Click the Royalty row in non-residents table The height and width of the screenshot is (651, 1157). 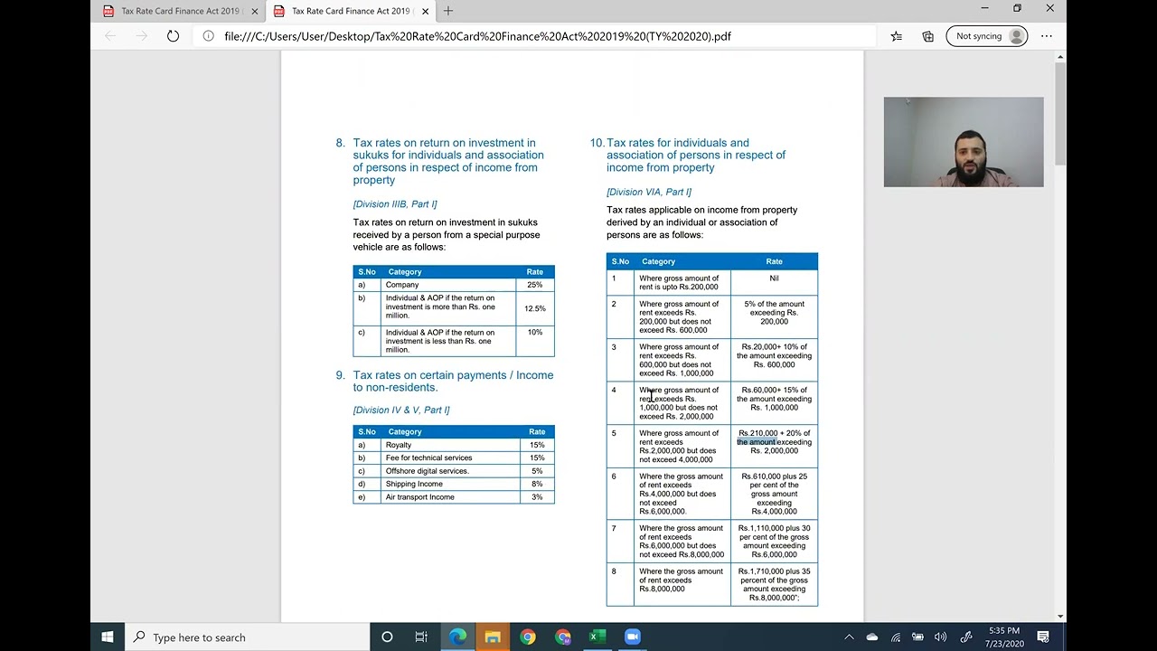[454, 445]
